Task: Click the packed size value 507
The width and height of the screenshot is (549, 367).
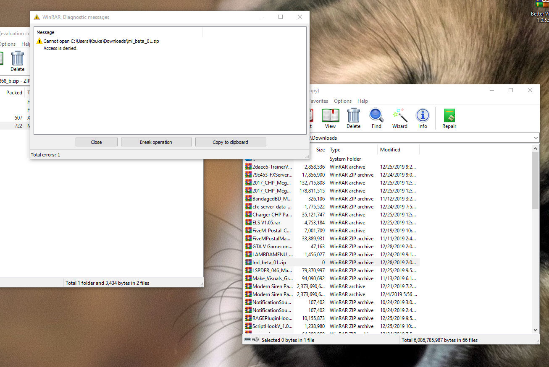Action: [x=18, y=118]
